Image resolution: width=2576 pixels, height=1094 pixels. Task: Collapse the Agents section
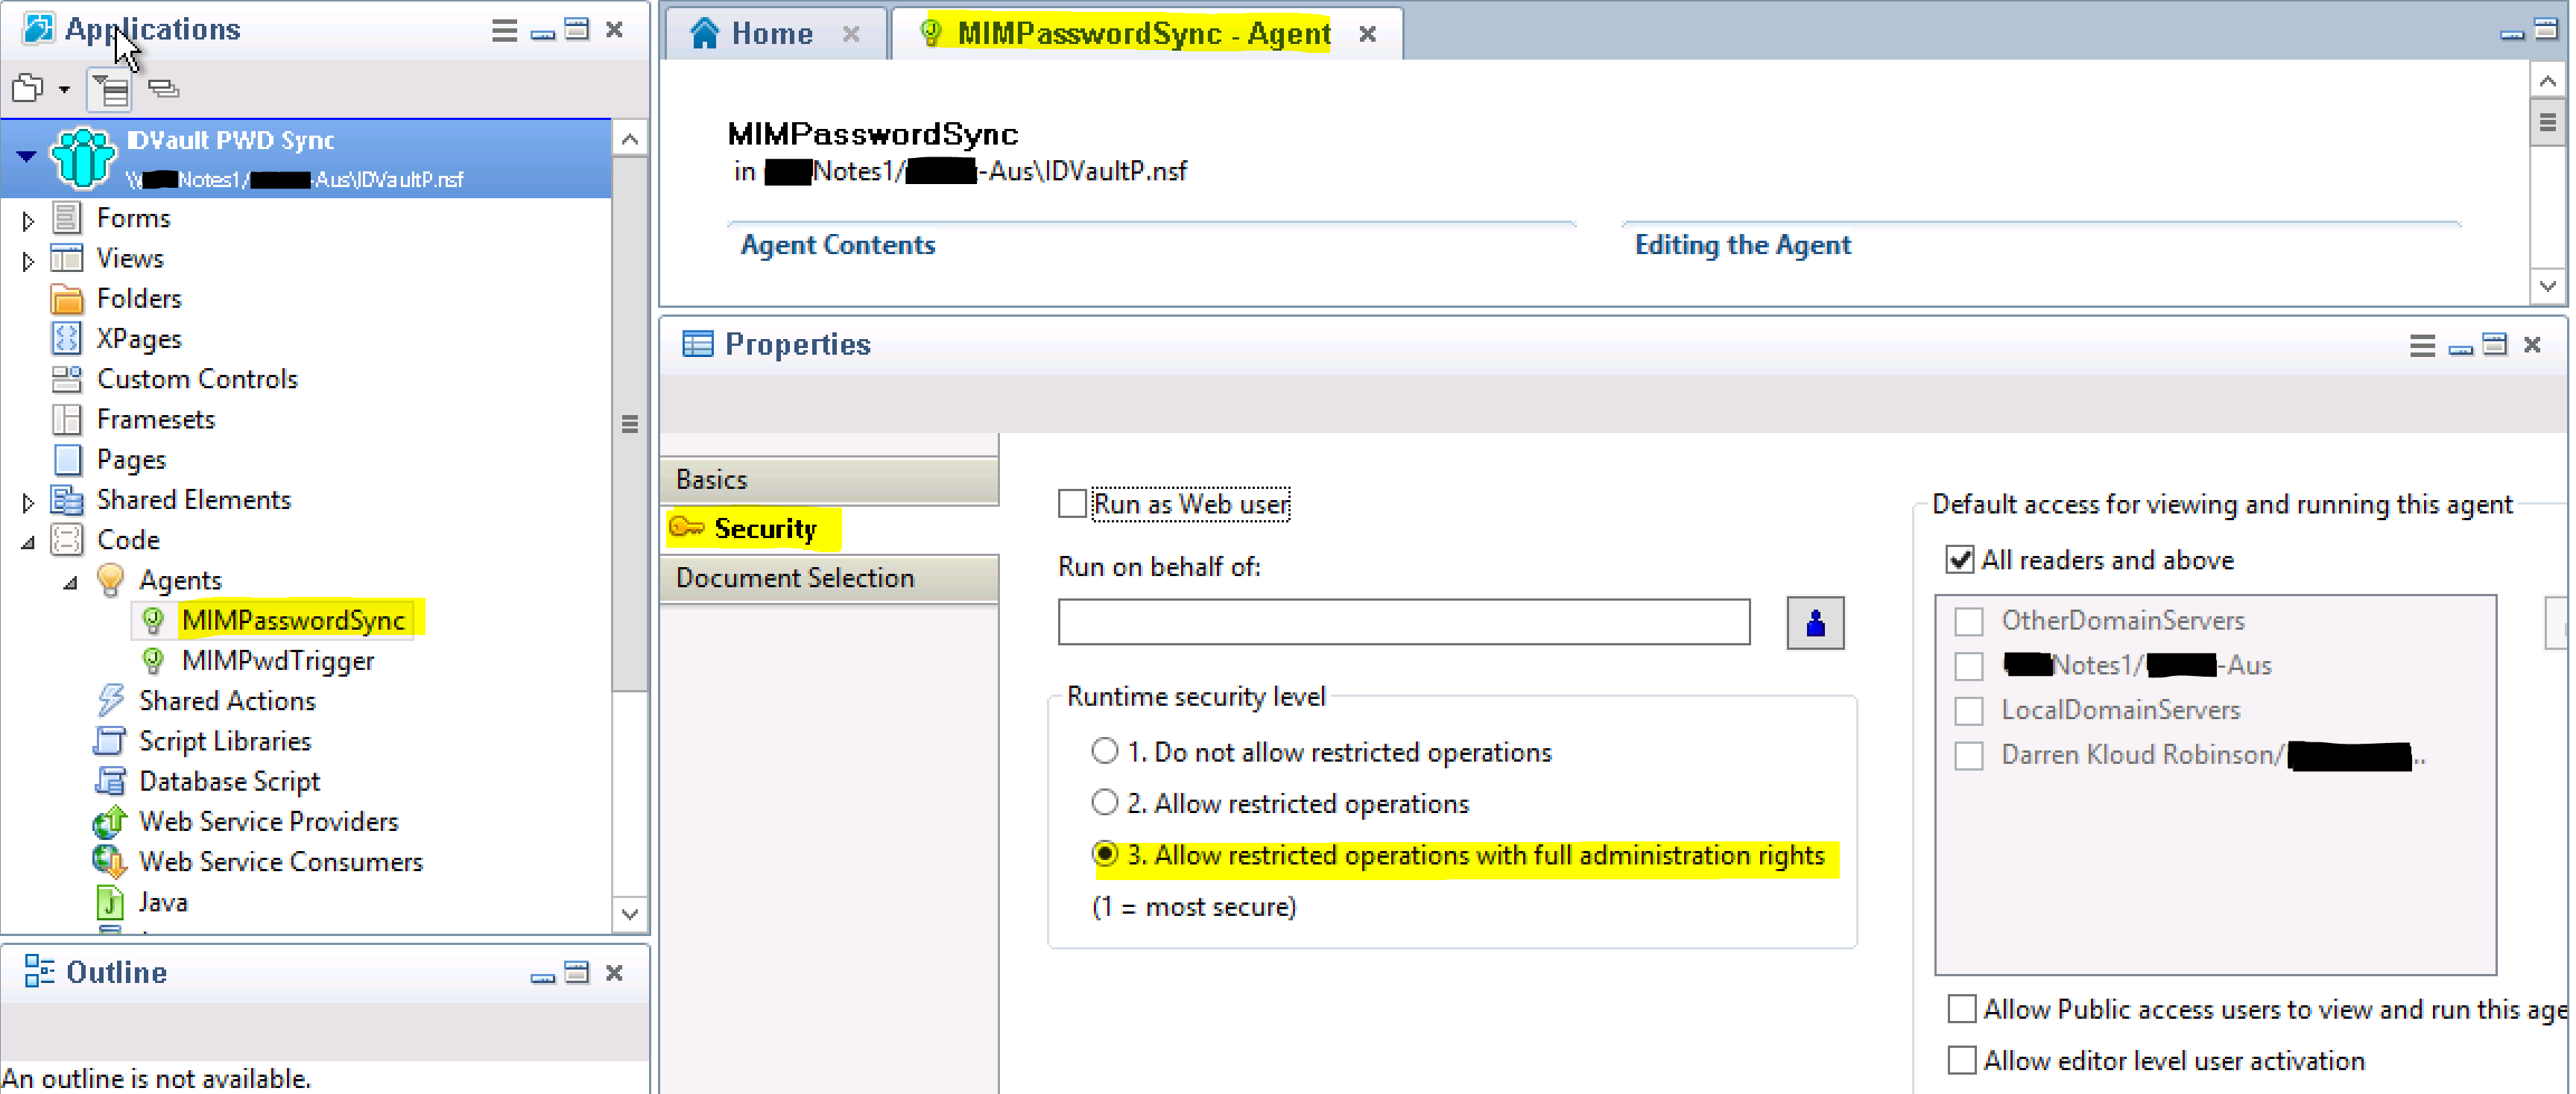coord(69,580)
